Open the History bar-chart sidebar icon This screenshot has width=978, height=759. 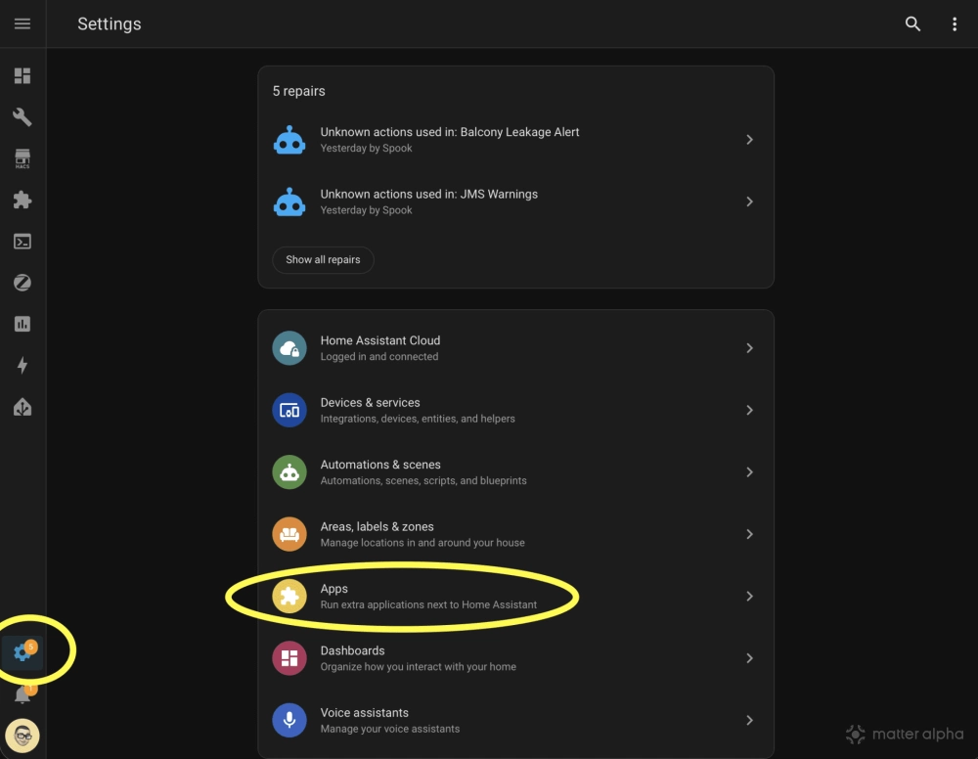tap(22, 323)
